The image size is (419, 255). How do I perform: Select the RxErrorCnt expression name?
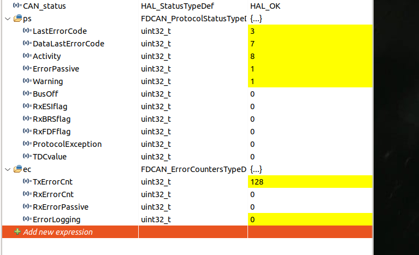53,194
